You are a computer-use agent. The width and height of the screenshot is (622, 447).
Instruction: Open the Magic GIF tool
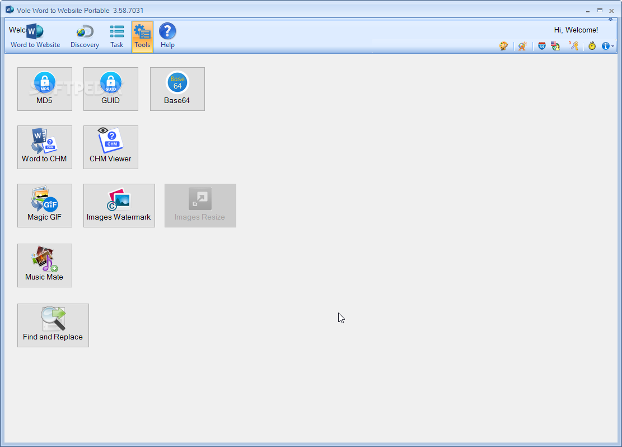pyautogui.click(x=45, y=206)
